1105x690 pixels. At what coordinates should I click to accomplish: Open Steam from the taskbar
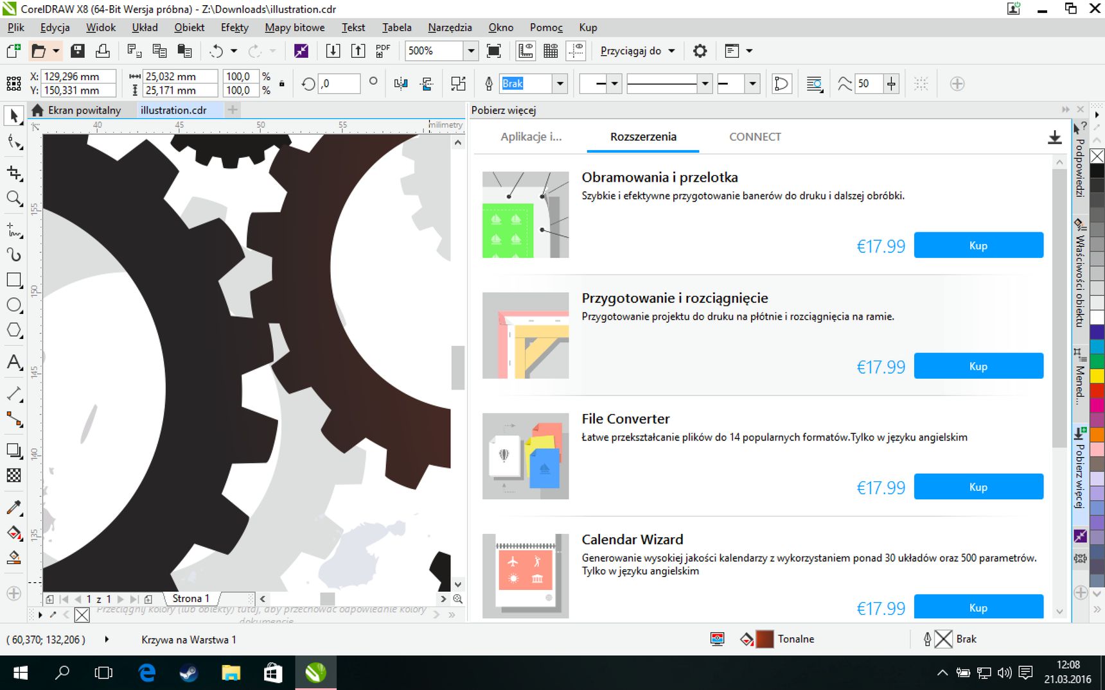click(x=188, y=673)
